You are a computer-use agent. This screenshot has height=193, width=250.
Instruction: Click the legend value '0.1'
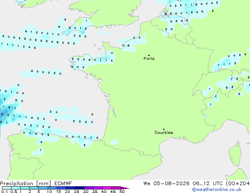(x=4, y=191)
